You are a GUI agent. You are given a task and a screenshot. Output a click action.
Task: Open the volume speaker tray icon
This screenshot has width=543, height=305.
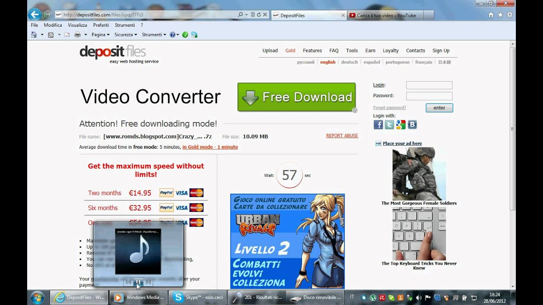pos(419,297)
